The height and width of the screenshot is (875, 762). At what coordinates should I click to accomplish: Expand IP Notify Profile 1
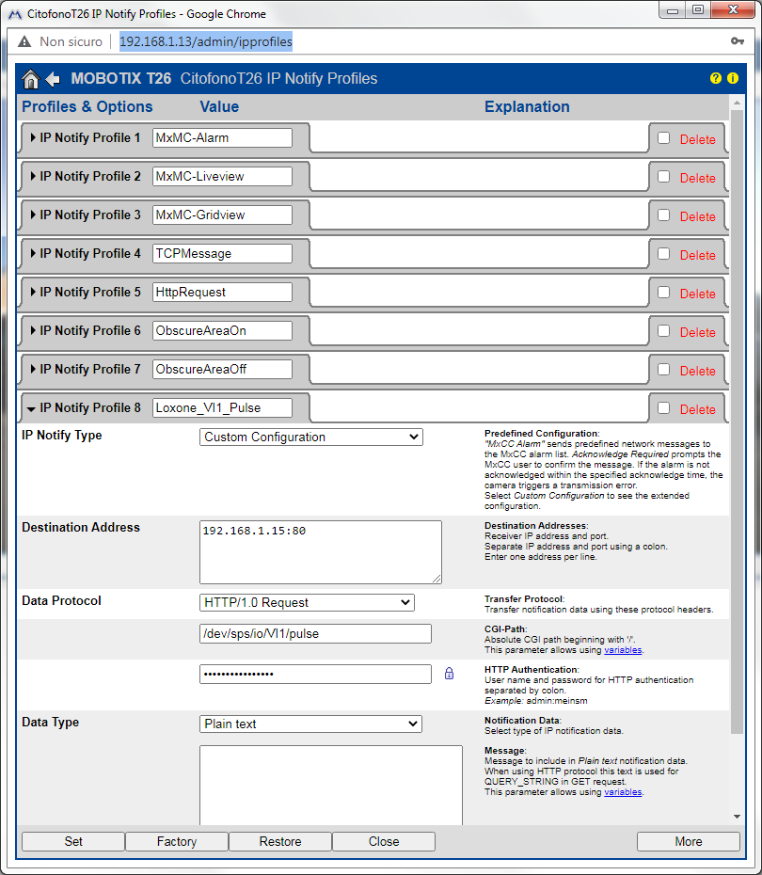[x=33, y=137]
